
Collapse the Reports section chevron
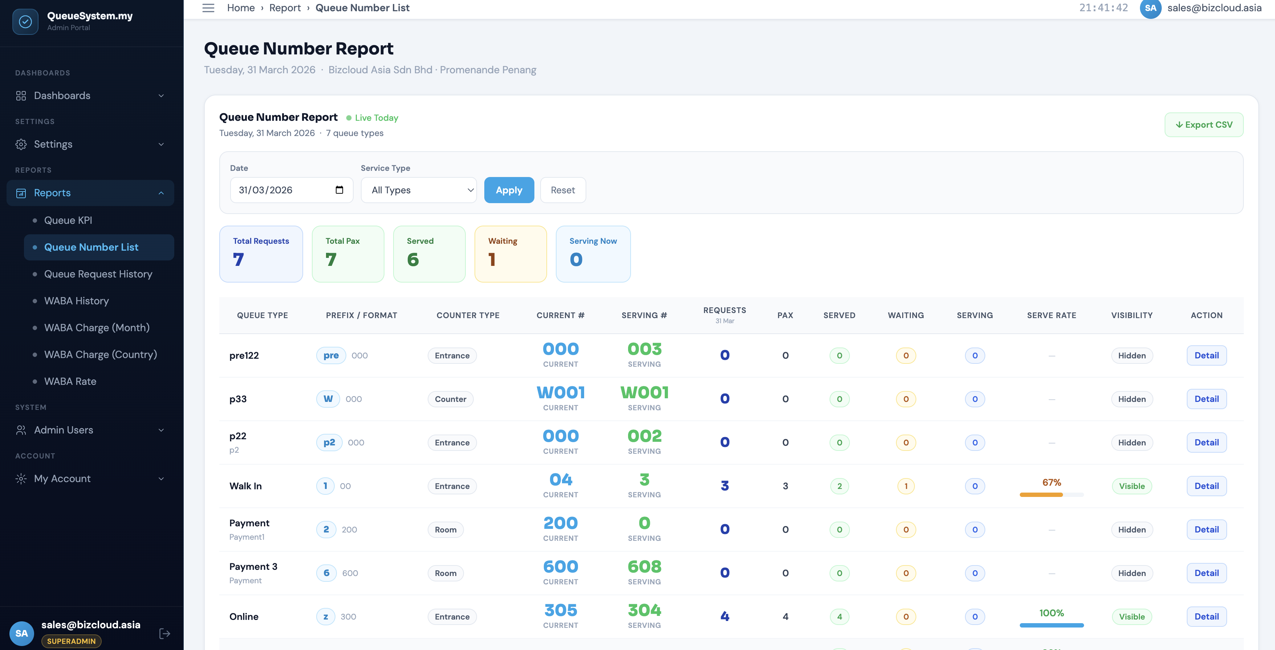[x=161, y=193]
